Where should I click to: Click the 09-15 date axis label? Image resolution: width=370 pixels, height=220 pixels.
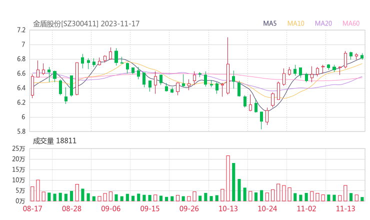150,208
